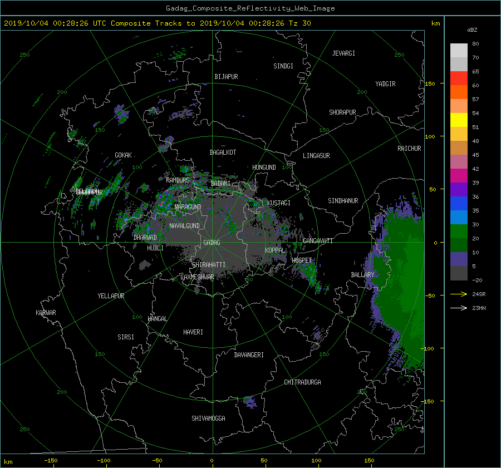Viewport: 501px width, 468px height.
Task: Click the YADGIR city label
Action: click(385, 84)
